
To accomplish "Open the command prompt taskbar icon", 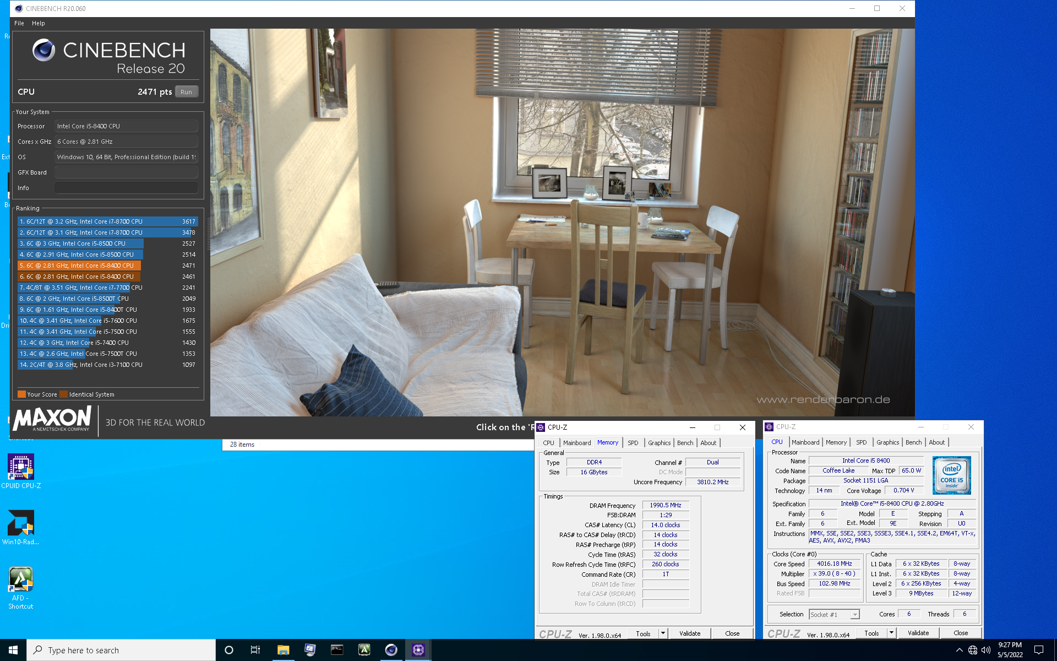I will tap(337, 650).
